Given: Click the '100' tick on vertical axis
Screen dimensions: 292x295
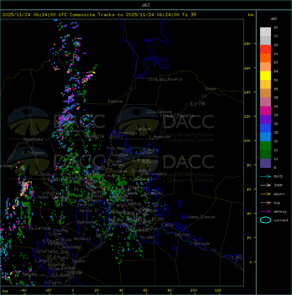Looking at the screenshot, I should (247, 140).
